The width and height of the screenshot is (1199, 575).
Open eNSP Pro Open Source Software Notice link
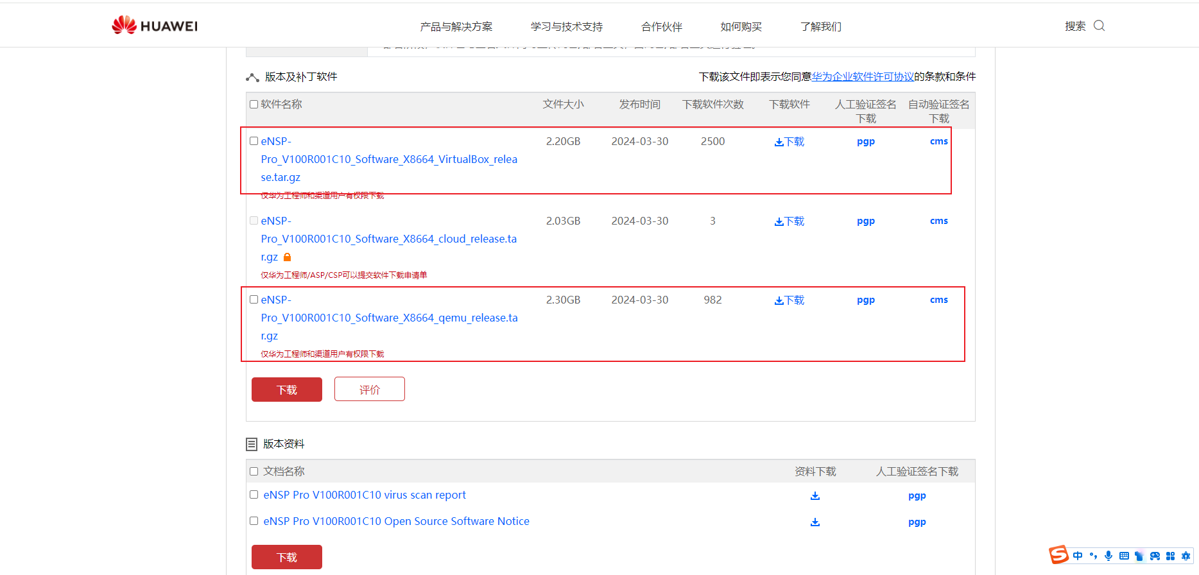click(x=397, y=521)
